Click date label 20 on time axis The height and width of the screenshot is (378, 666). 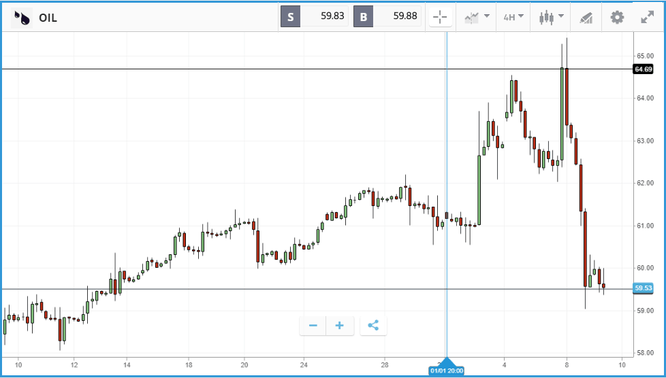pos(244,364)
